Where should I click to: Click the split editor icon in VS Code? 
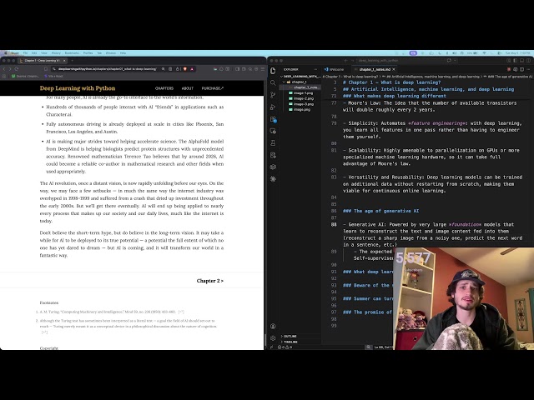pos(521,69)
